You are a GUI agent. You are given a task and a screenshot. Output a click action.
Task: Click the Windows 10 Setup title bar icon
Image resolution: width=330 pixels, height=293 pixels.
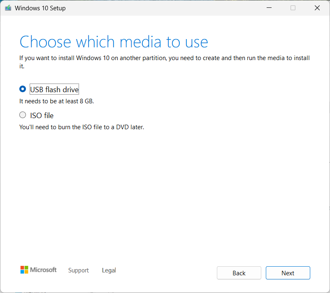[x=8, y=8]
